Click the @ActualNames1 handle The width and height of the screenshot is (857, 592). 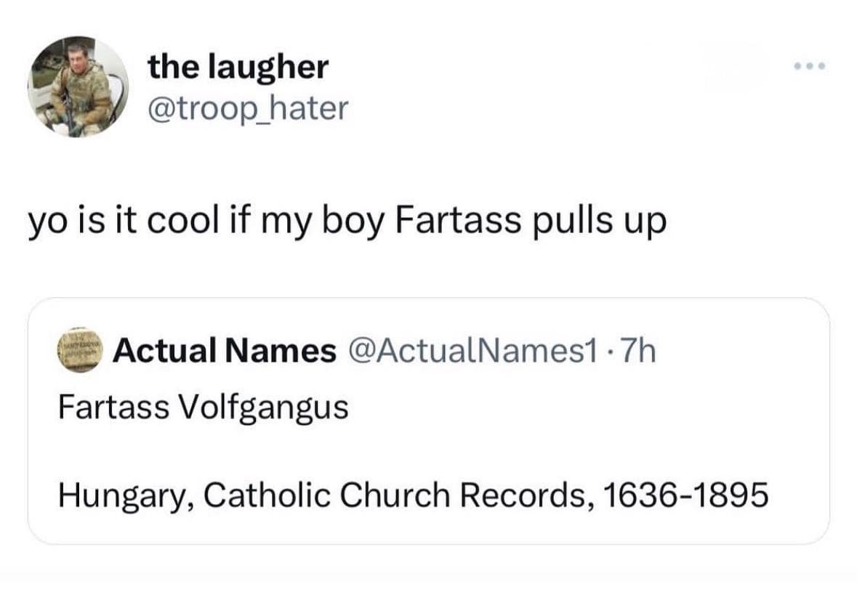point(472,352)
